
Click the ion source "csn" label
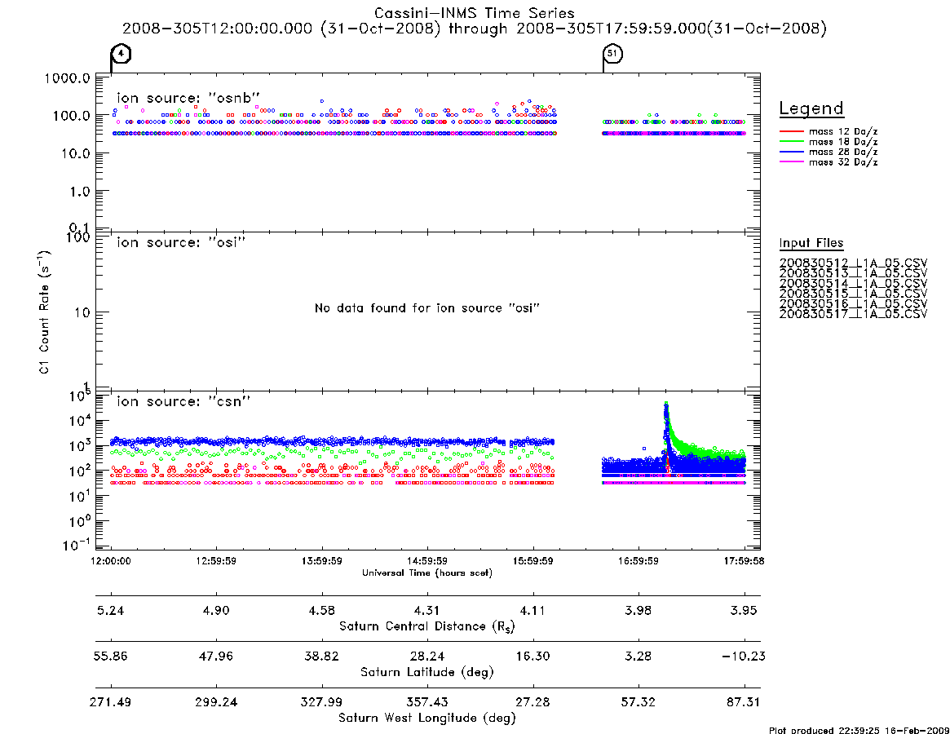[183, 400]
